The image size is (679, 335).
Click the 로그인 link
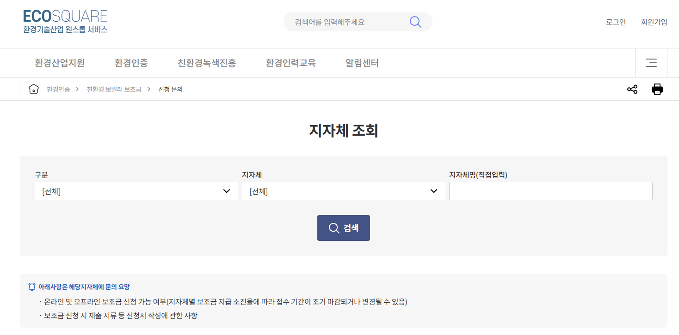(615, 22)
